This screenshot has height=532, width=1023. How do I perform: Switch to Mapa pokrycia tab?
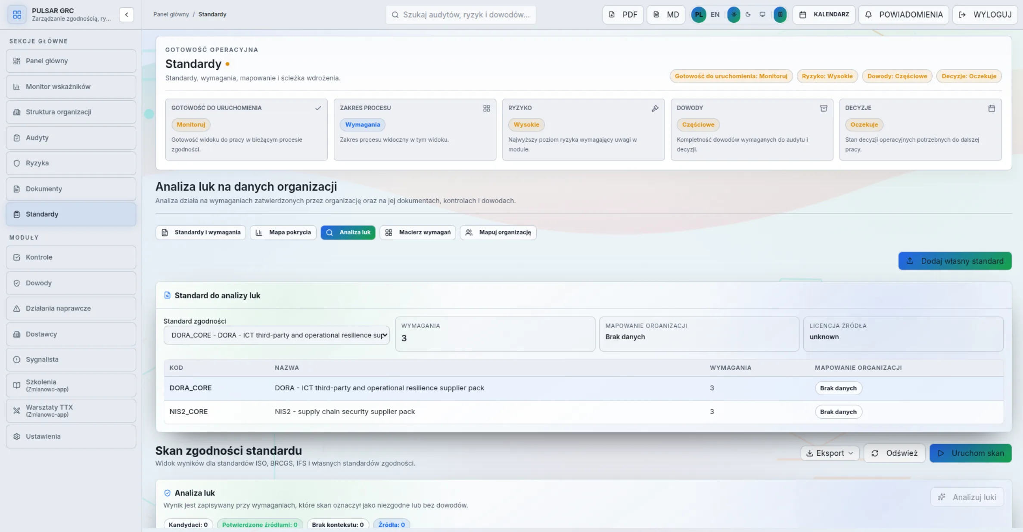click(x=283, y=232)
